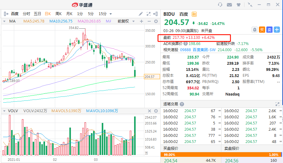The width and height of the screenshot is (283, 163).
Task: Click ask price 204.56
Action: click(x=232, y=161)
